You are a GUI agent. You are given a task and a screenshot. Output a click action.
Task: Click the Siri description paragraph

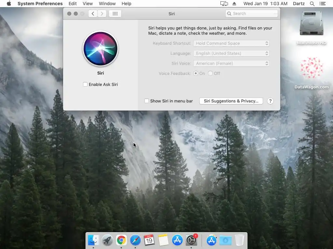coord(210,30)
